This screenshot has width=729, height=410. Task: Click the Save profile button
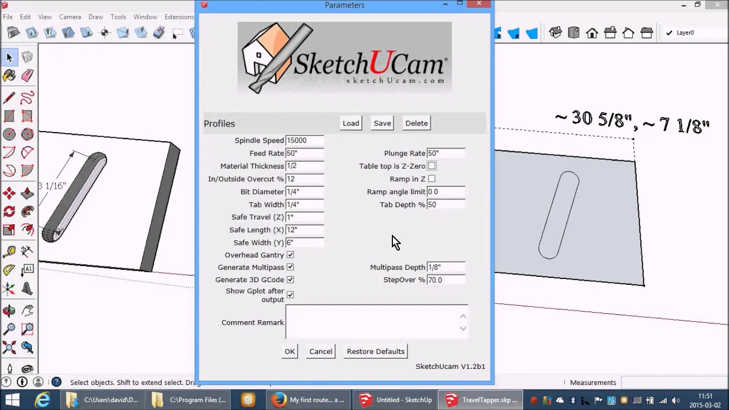382,123
